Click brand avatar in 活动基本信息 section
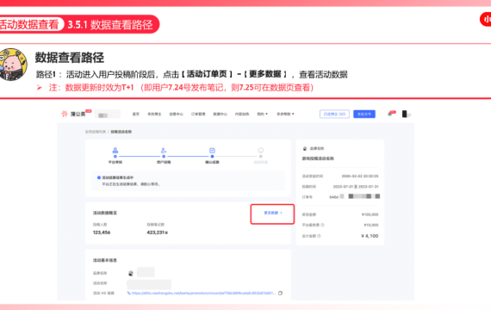This screenshot has width=491, height=310. click(131, 273)
